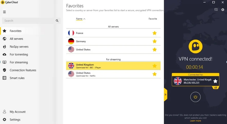This screenshot has width=227, height=124.
Task: Click the search magnifier icon
Action: [57, 21]
